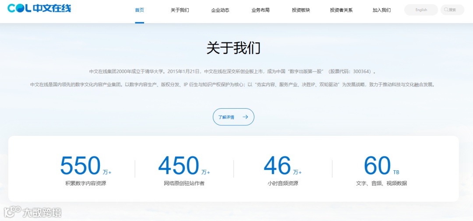Screen dimensions: 473x221
Task: Click the arrow in 了解详情 button
Action: (245, 117)
